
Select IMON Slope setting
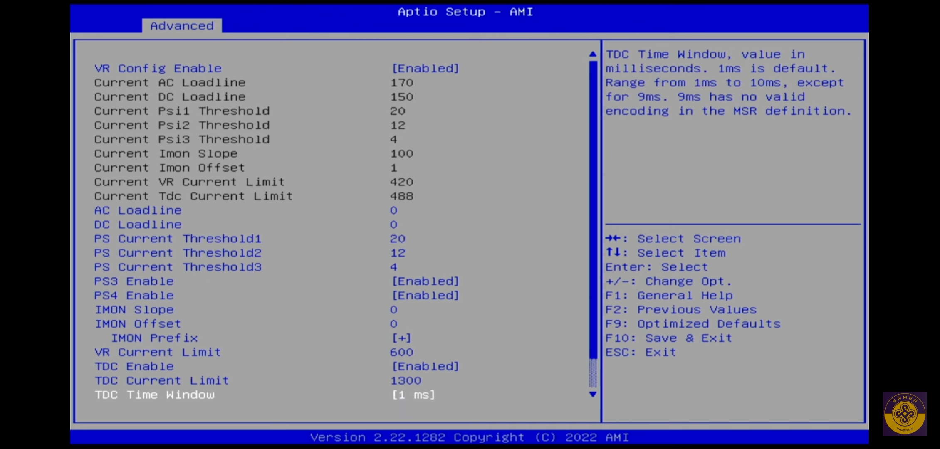(134, 310)
